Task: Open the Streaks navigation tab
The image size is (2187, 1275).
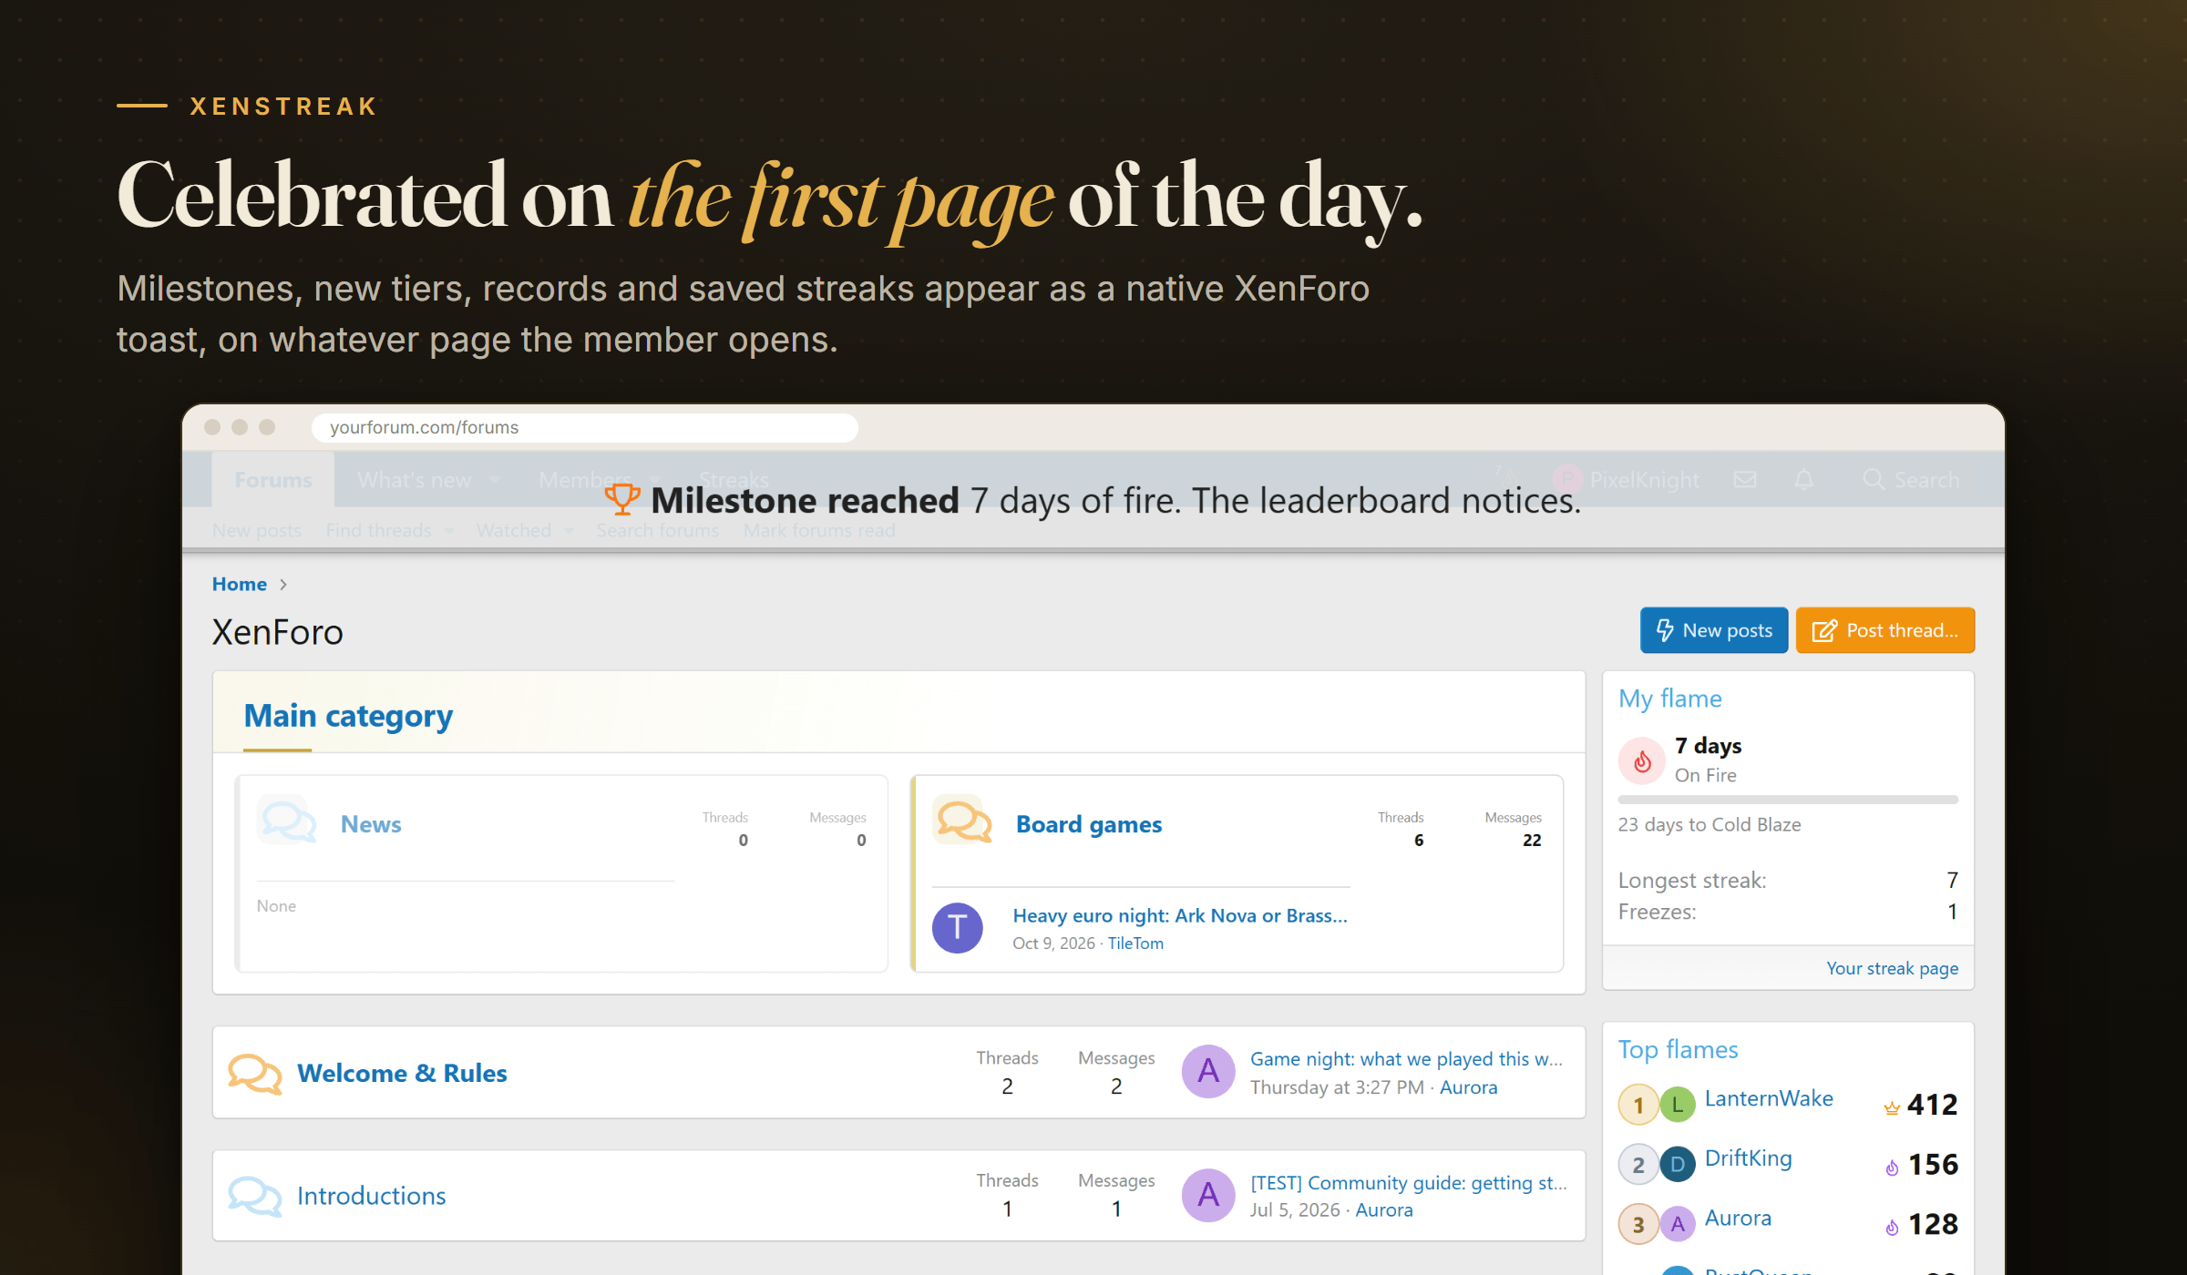Action: [734, 480]
